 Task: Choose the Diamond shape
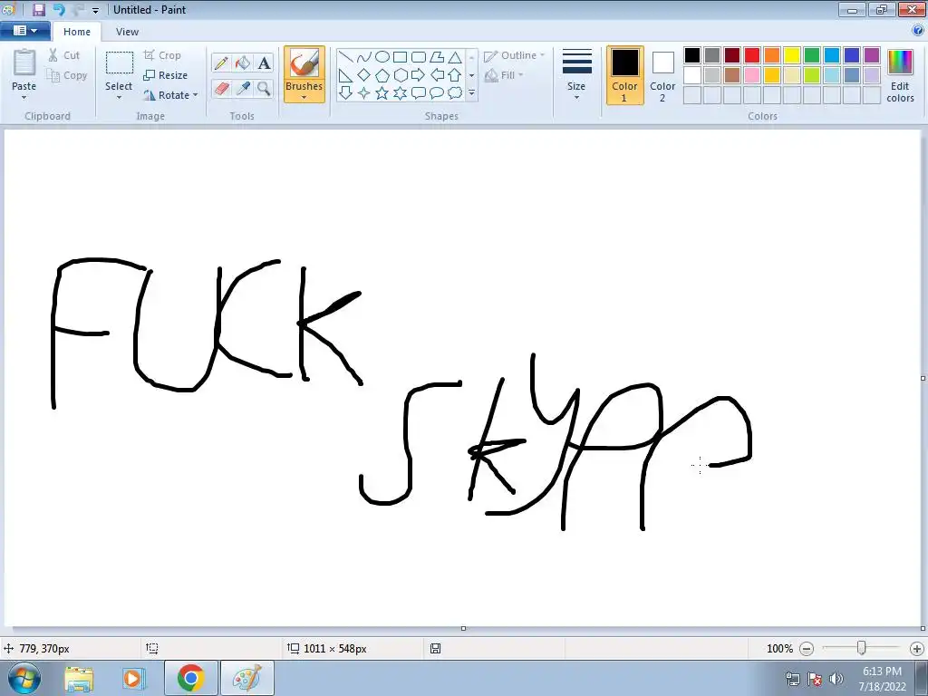[x=364, y=75]
